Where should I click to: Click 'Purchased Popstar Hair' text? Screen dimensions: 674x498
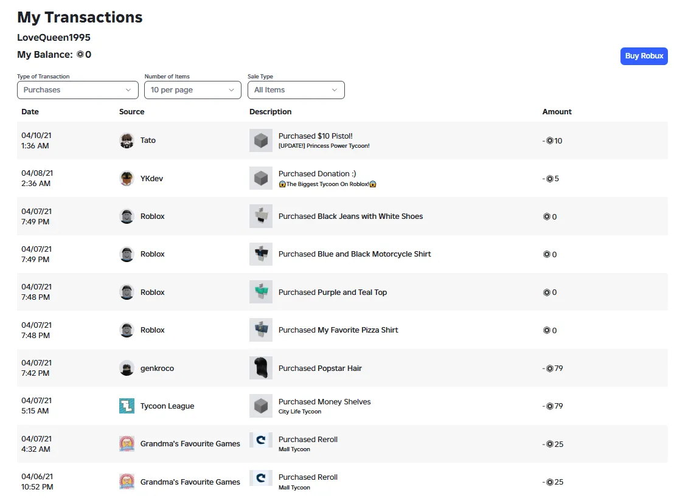[x=320, y=368]
